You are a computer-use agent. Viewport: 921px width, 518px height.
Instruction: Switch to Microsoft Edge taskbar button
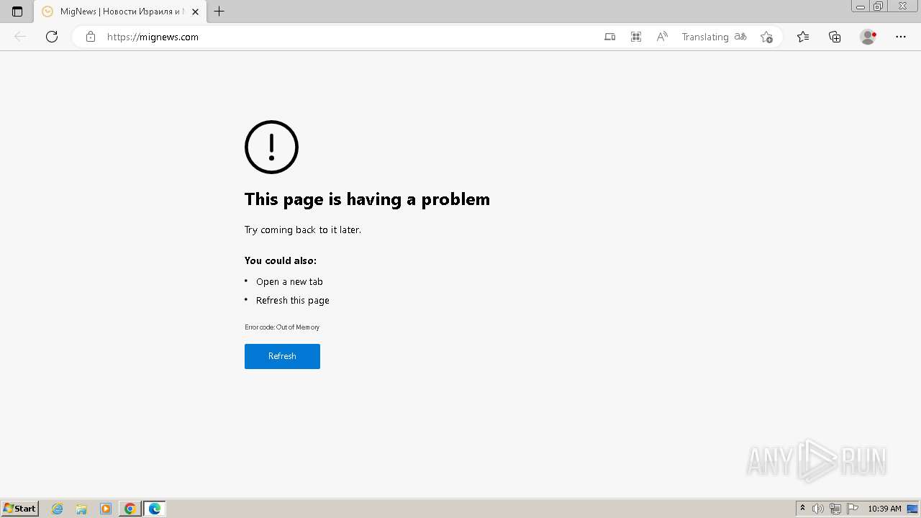[155, 509]
